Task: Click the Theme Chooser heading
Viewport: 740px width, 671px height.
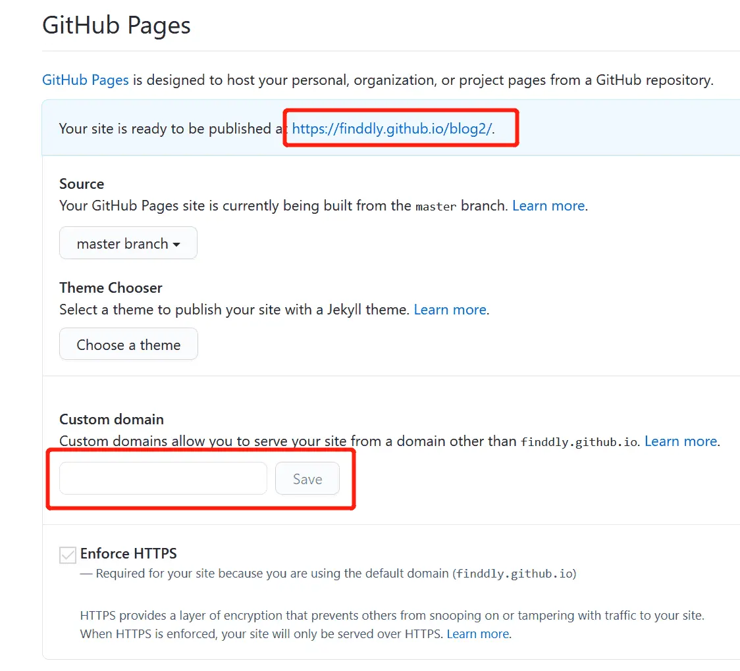Action: [111, 287]
